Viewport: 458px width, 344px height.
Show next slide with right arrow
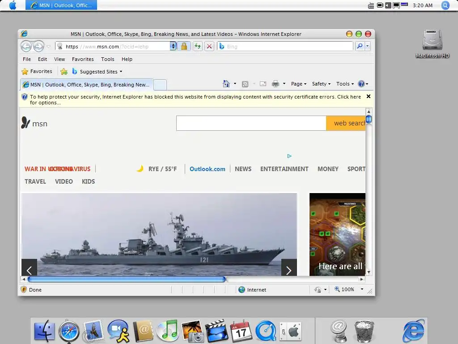(x=289, y=267)
